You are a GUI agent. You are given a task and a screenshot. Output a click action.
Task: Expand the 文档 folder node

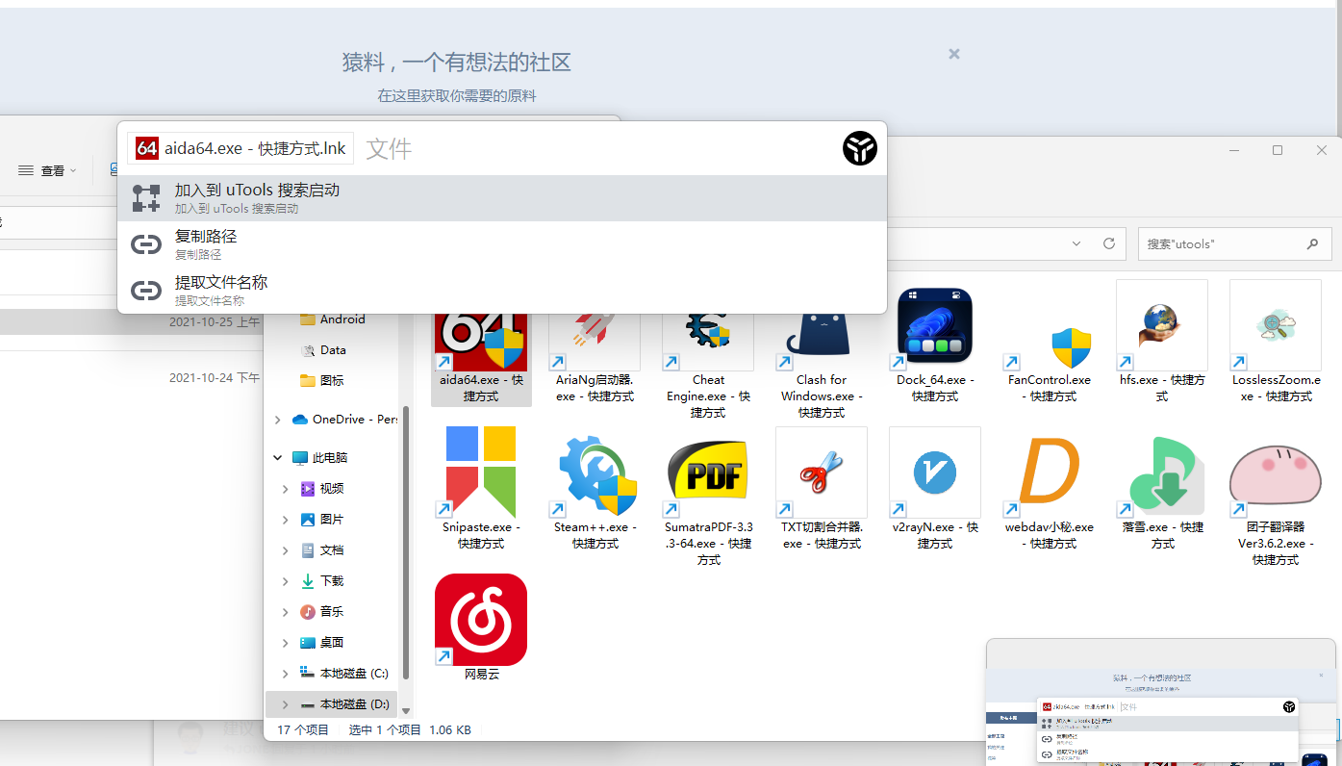point(286,550)
